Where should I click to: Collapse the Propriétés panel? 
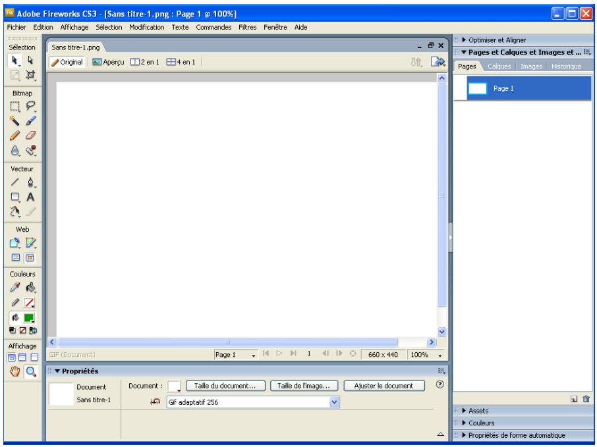pyautogui.click(x=57, y=371)
